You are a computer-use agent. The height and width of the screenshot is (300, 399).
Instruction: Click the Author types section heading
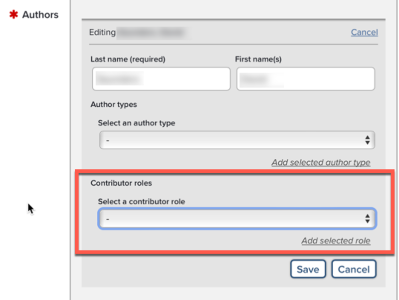tap(114, 105)
